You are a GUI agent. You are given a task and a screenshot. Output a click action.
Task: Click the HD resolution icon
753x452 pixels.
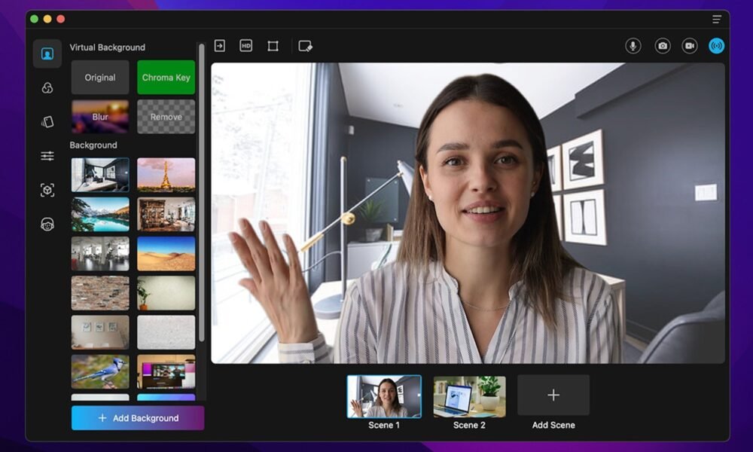246,46
